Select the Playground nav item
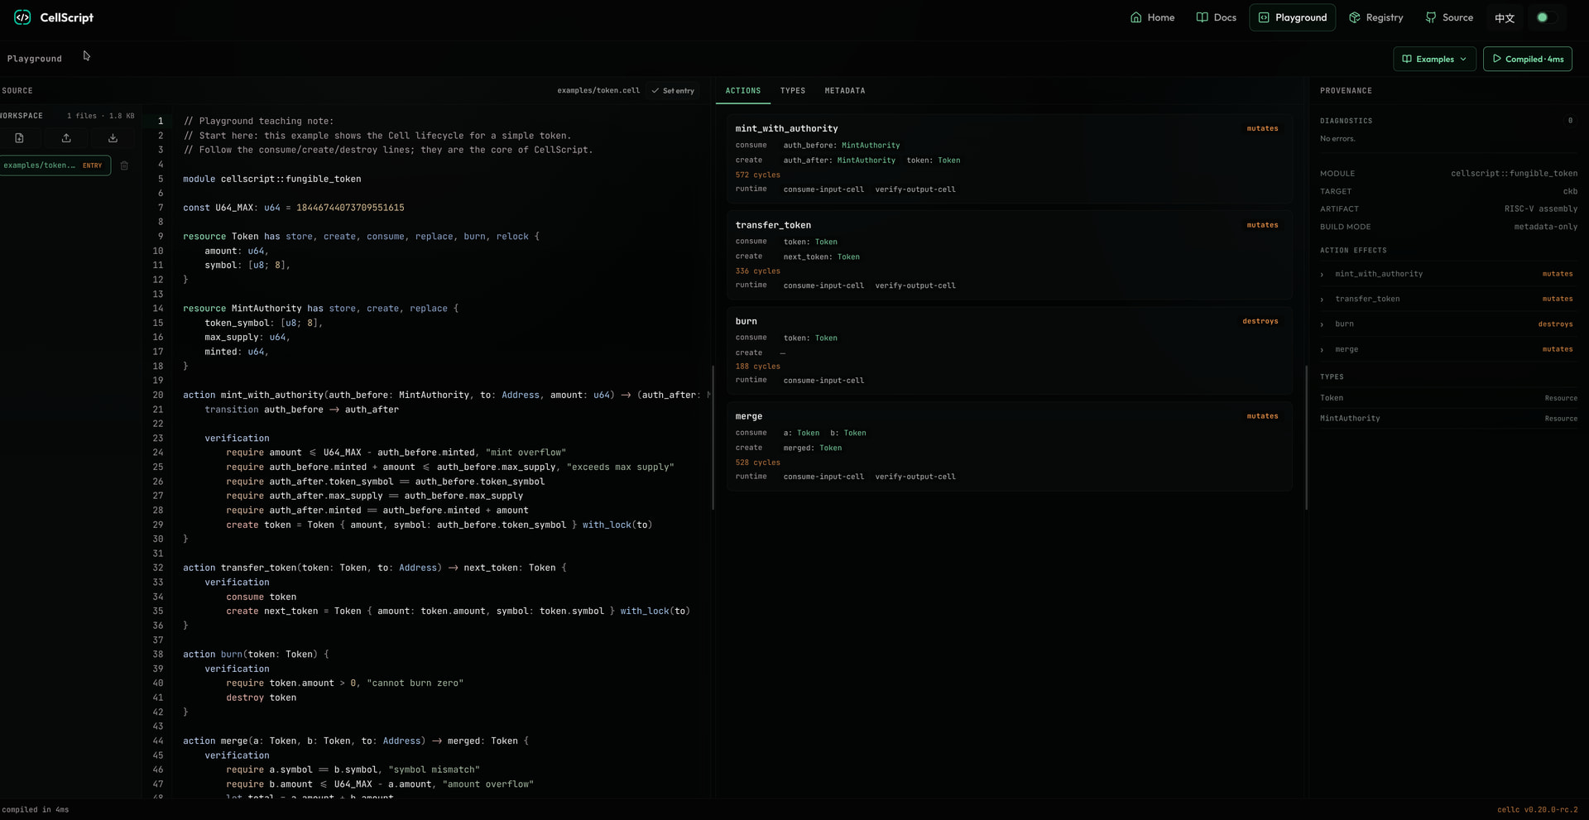Viewport: 1589px width, 820px height. (1292, 17)
